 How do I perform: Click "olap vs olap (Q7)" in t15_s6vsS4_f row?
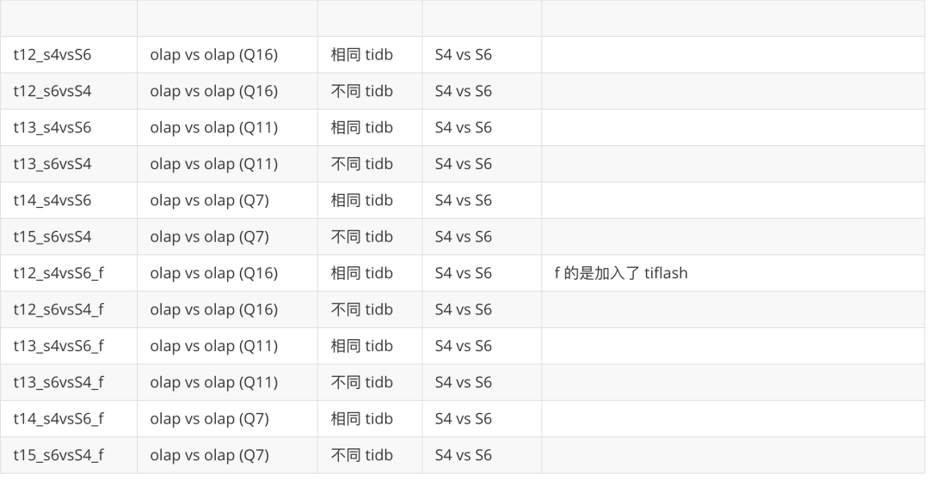(209, 454)
